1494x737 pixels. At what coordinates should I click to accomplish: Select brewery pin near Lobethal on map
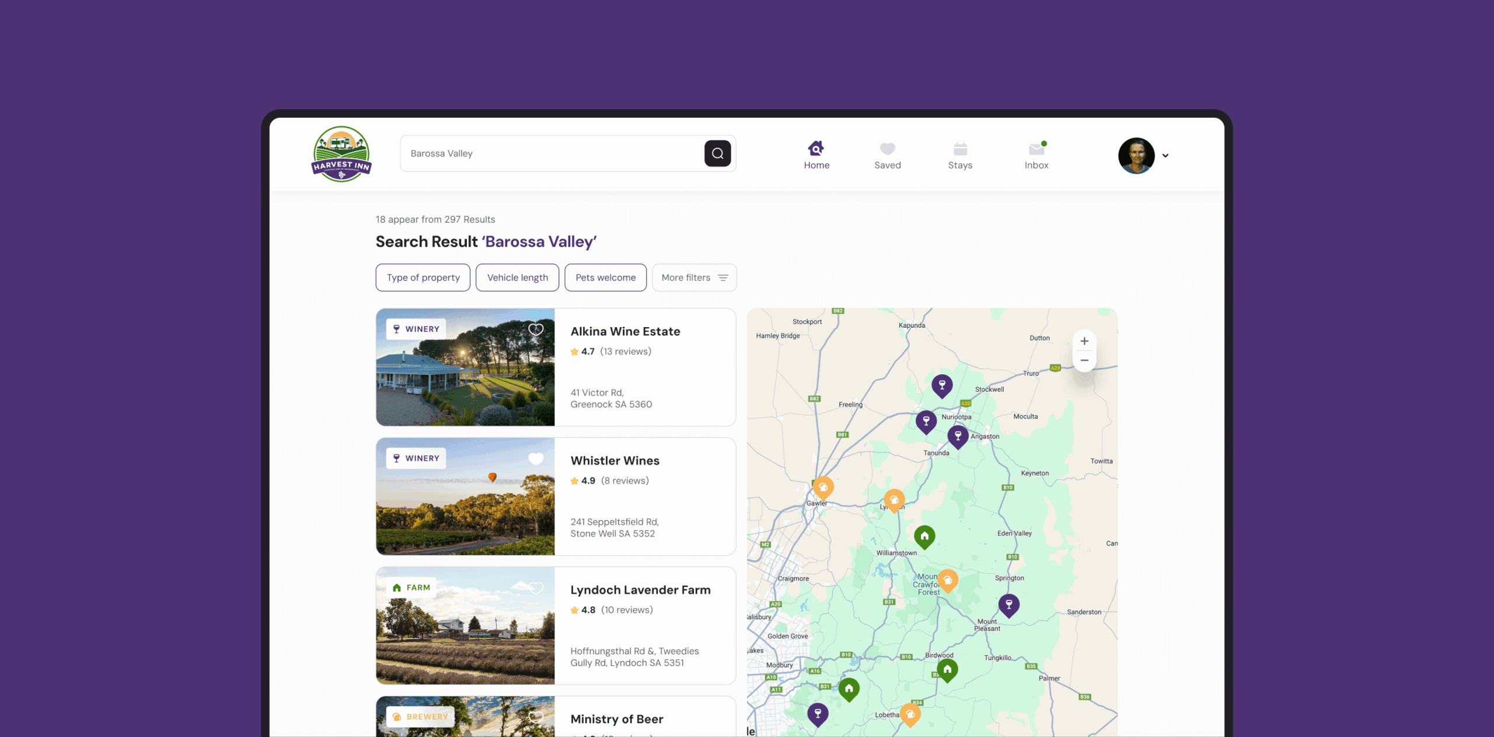pos(909,715)
